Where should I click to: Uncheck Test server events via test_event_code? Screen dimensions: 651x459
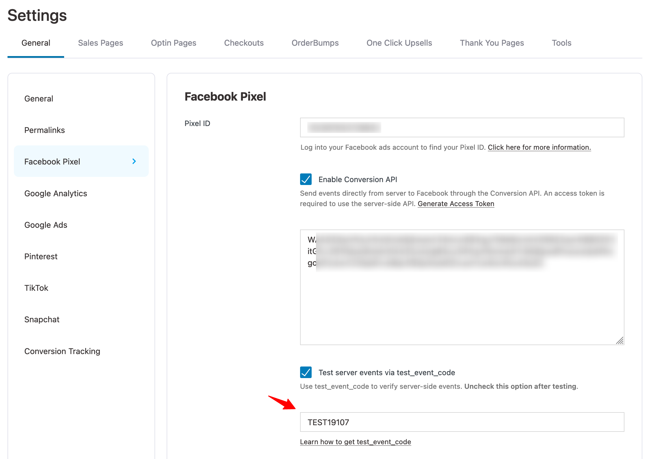coord(306,373)
